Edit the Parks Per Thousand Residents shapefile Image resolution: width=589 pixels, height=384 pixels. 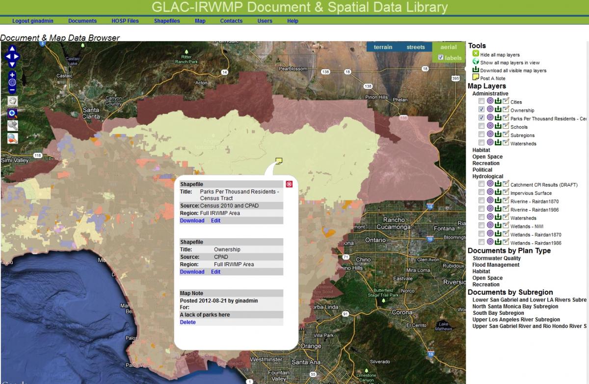click(x=215, y=220)
